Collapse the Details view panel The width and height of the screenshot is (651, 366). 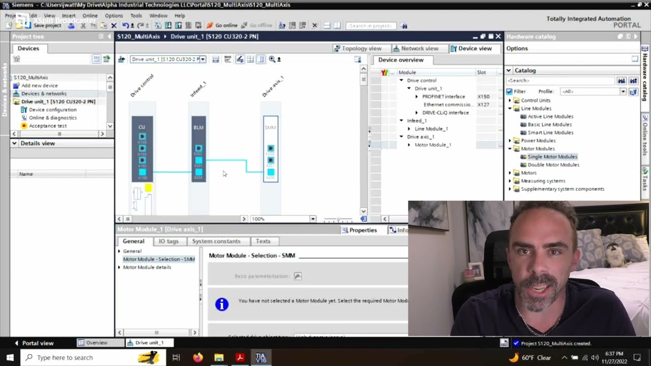15,143
